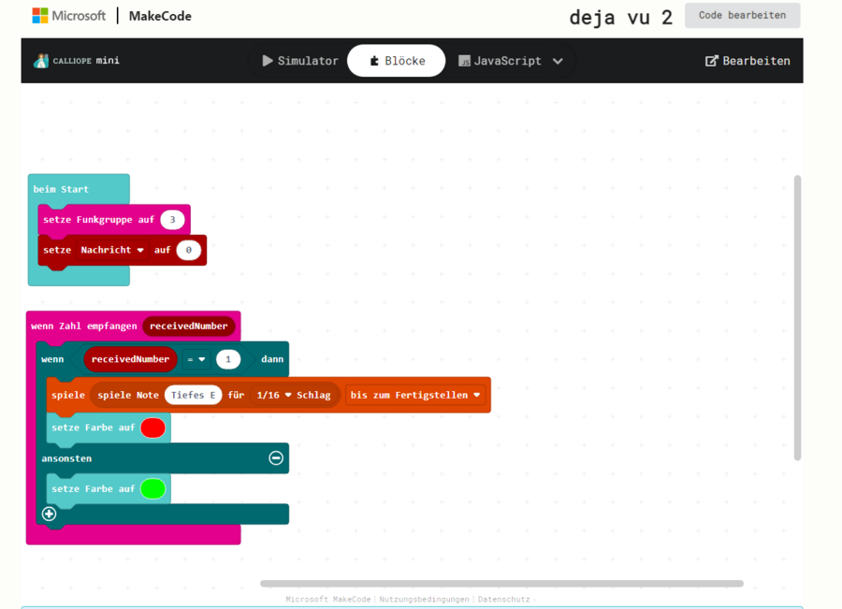
Task: Switch to the JavaScript tab
Action: click(500, 61)
